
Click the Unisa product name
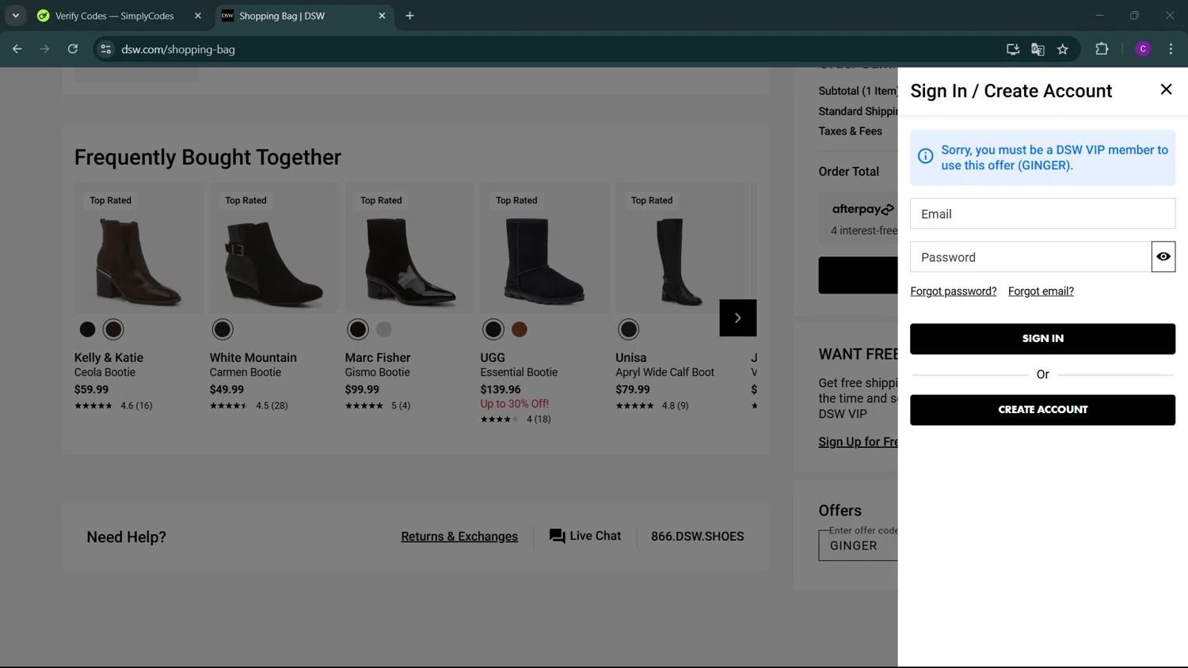[631, 358]
